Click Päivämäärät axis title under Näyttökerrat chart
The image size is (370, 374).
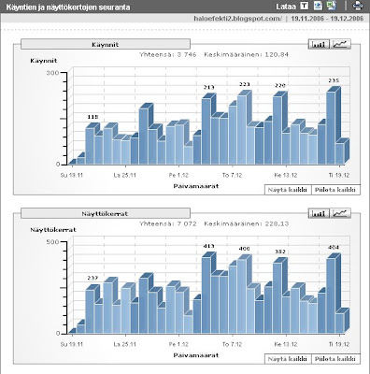tap(196, 355)
